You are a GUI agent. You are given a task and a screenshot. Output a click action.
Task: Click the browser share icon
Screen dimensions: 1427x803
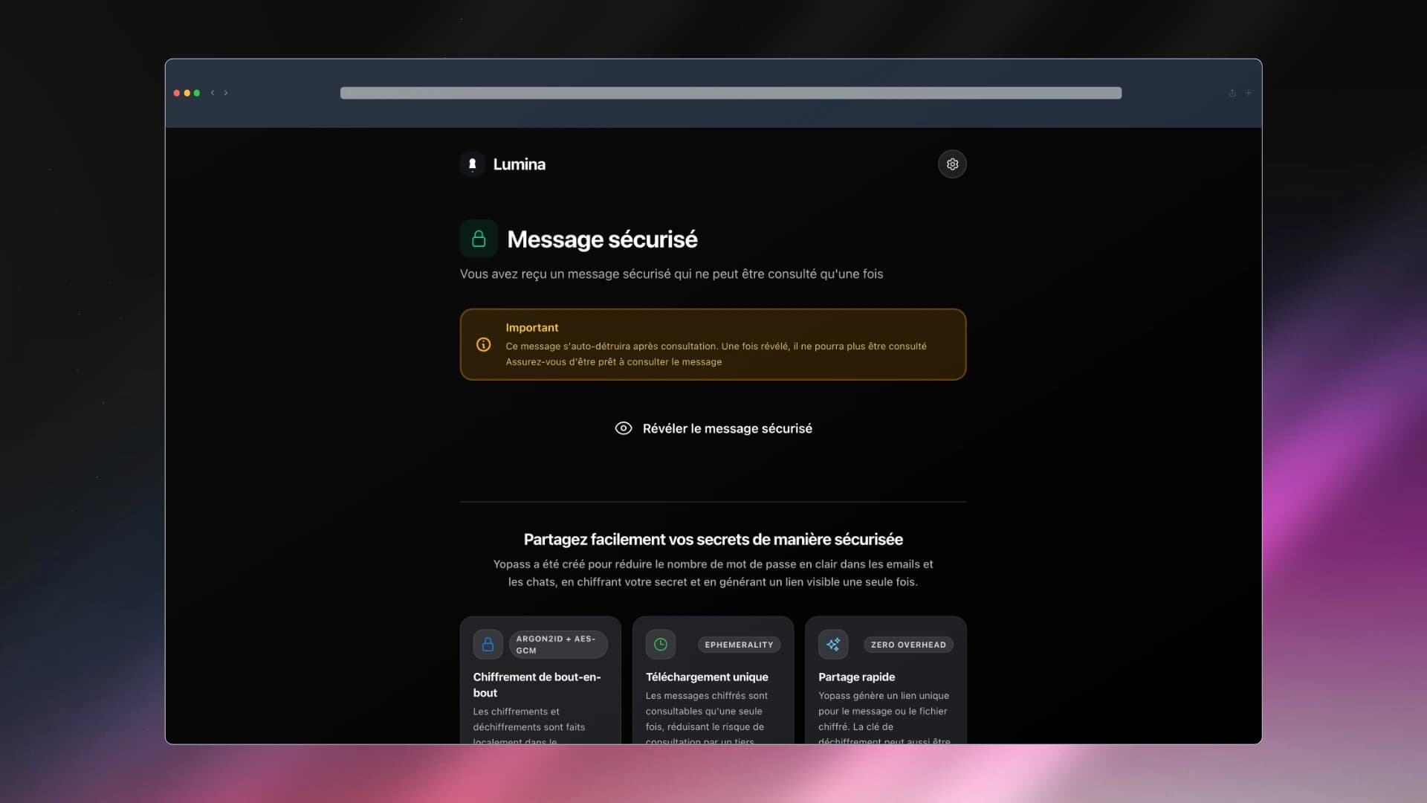(x=1232, y=93)
